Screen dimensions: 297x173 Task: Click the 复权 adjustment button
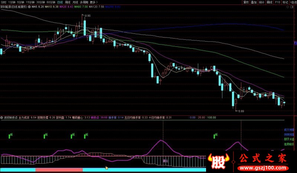pyautogui.click(x=246, y=2)
